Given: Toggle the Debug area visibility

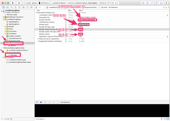Looking at the screenshot, I should point(161,3).
